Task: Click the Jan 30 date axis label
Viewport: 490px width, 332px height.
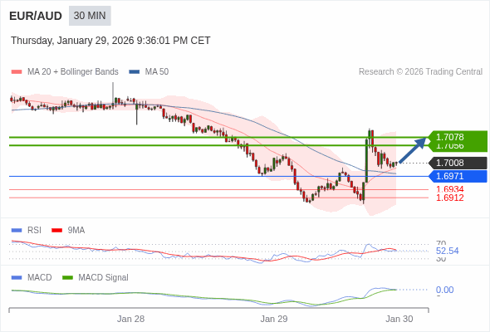Action: coord(399,319)
